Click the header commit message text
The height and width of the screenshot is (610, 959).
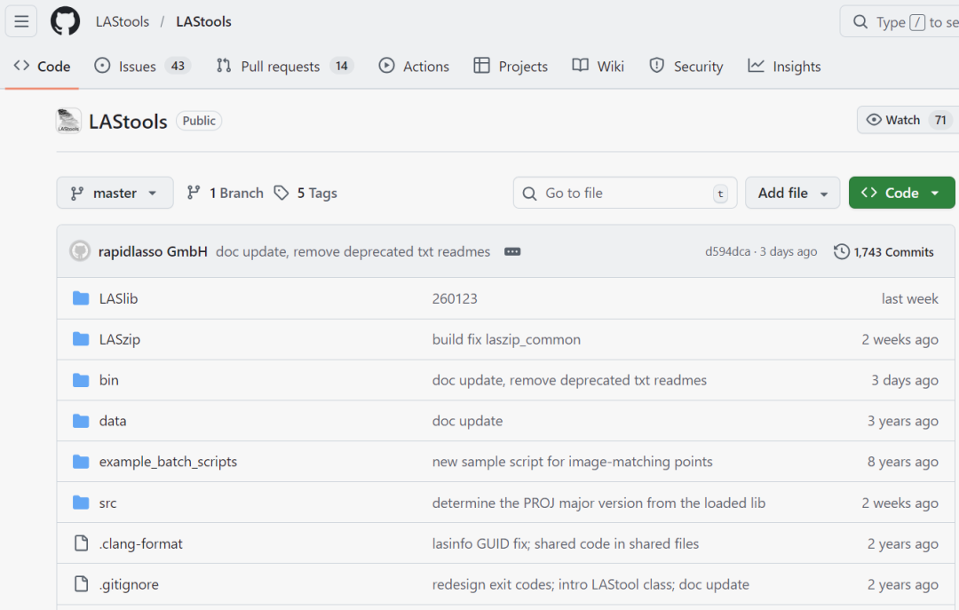[x=353, y=251]
